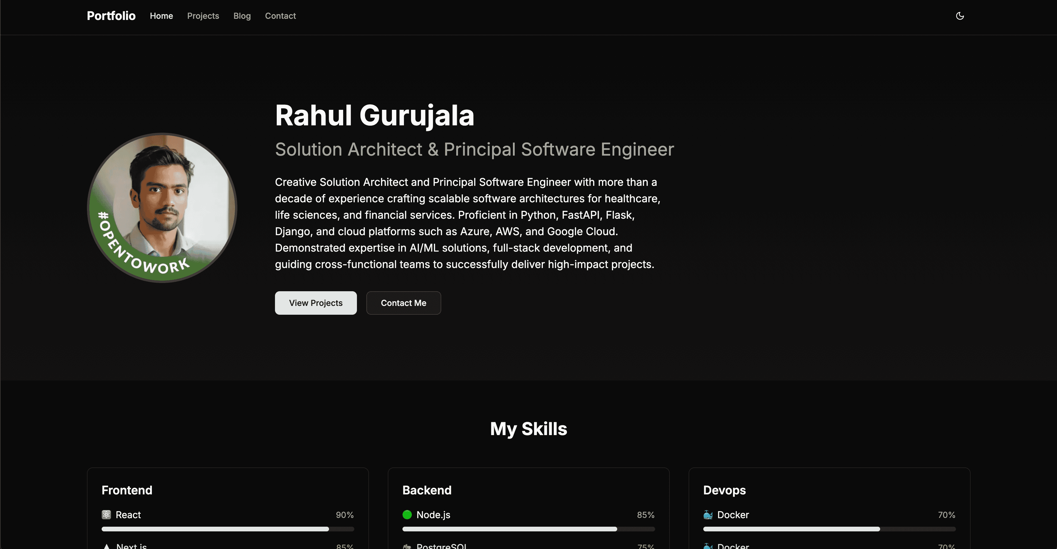Image resolution: width=1057 pixels, height=549 pixels.
Task: Click the Docker whale icon at 70%
Action: coord(708,515)
